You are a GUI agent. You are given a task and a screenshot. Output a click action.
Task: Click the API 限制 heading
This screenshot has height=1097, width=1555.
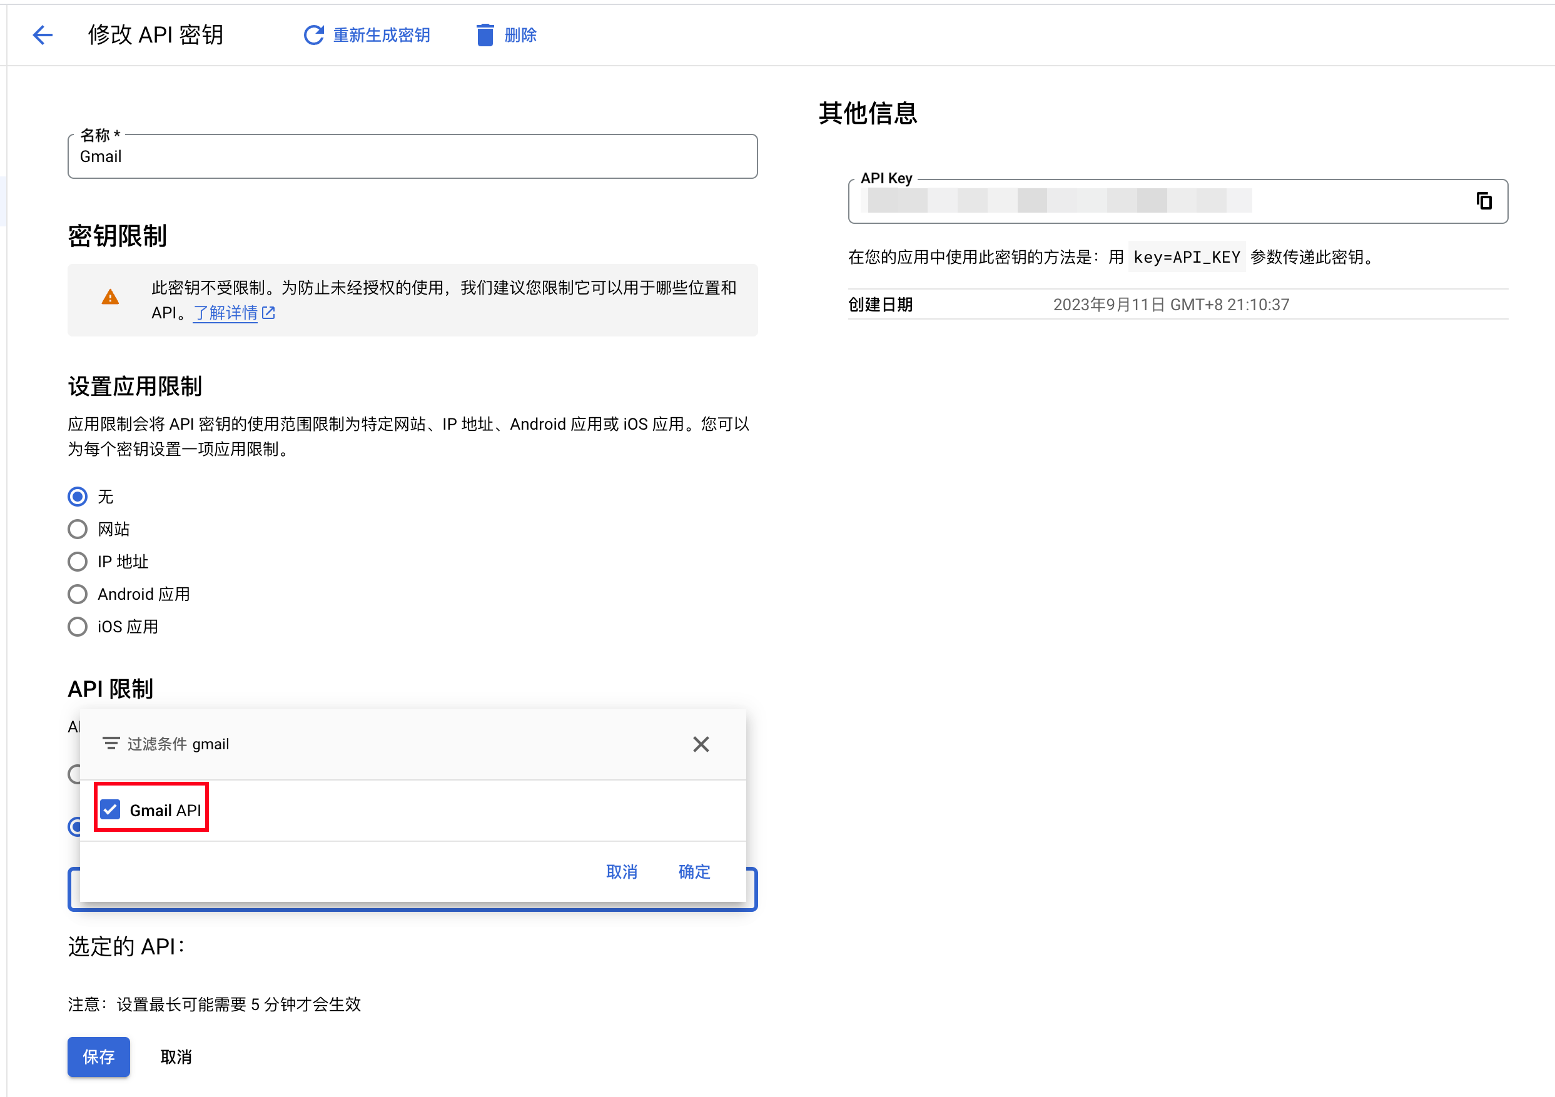[x=110, y=689]
